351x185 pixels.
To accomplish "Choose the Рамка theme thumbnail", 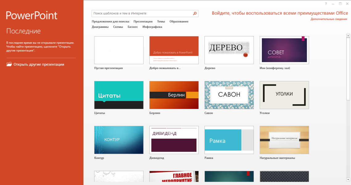I will (229, 140).
